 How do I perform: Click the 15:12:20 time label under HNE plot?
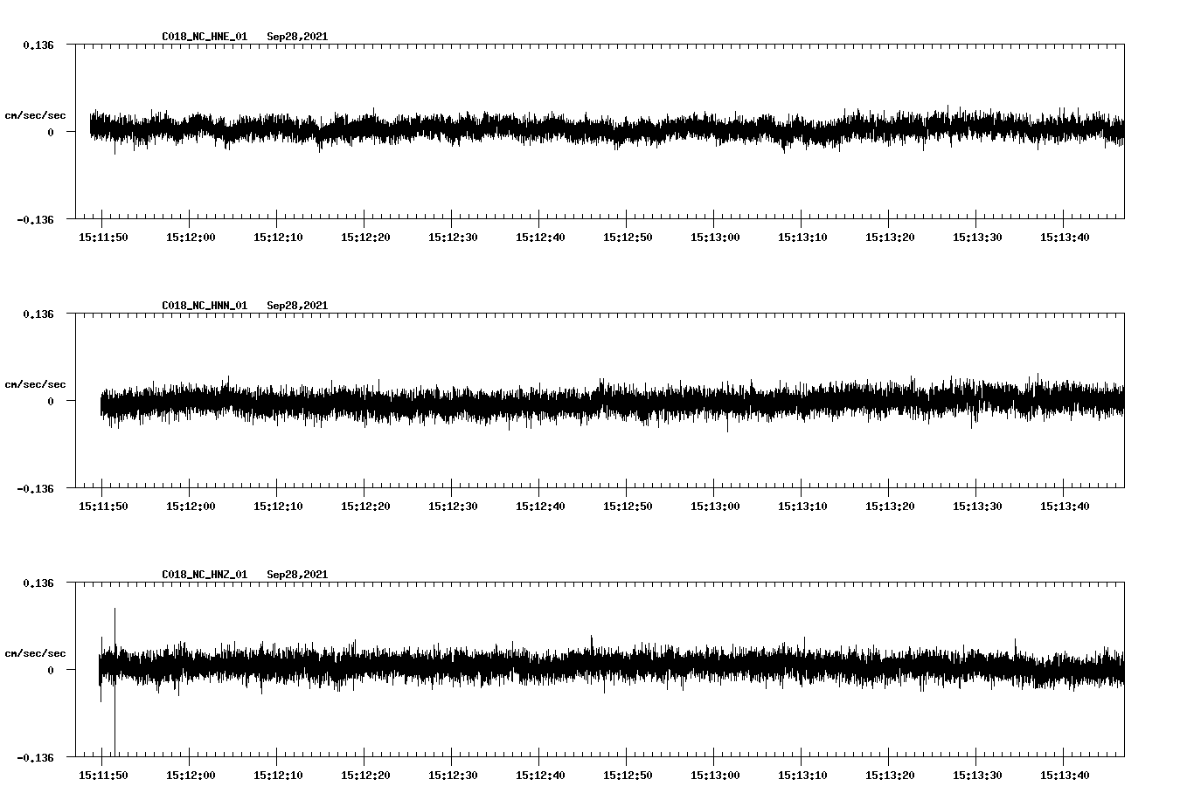click(365, 238)
